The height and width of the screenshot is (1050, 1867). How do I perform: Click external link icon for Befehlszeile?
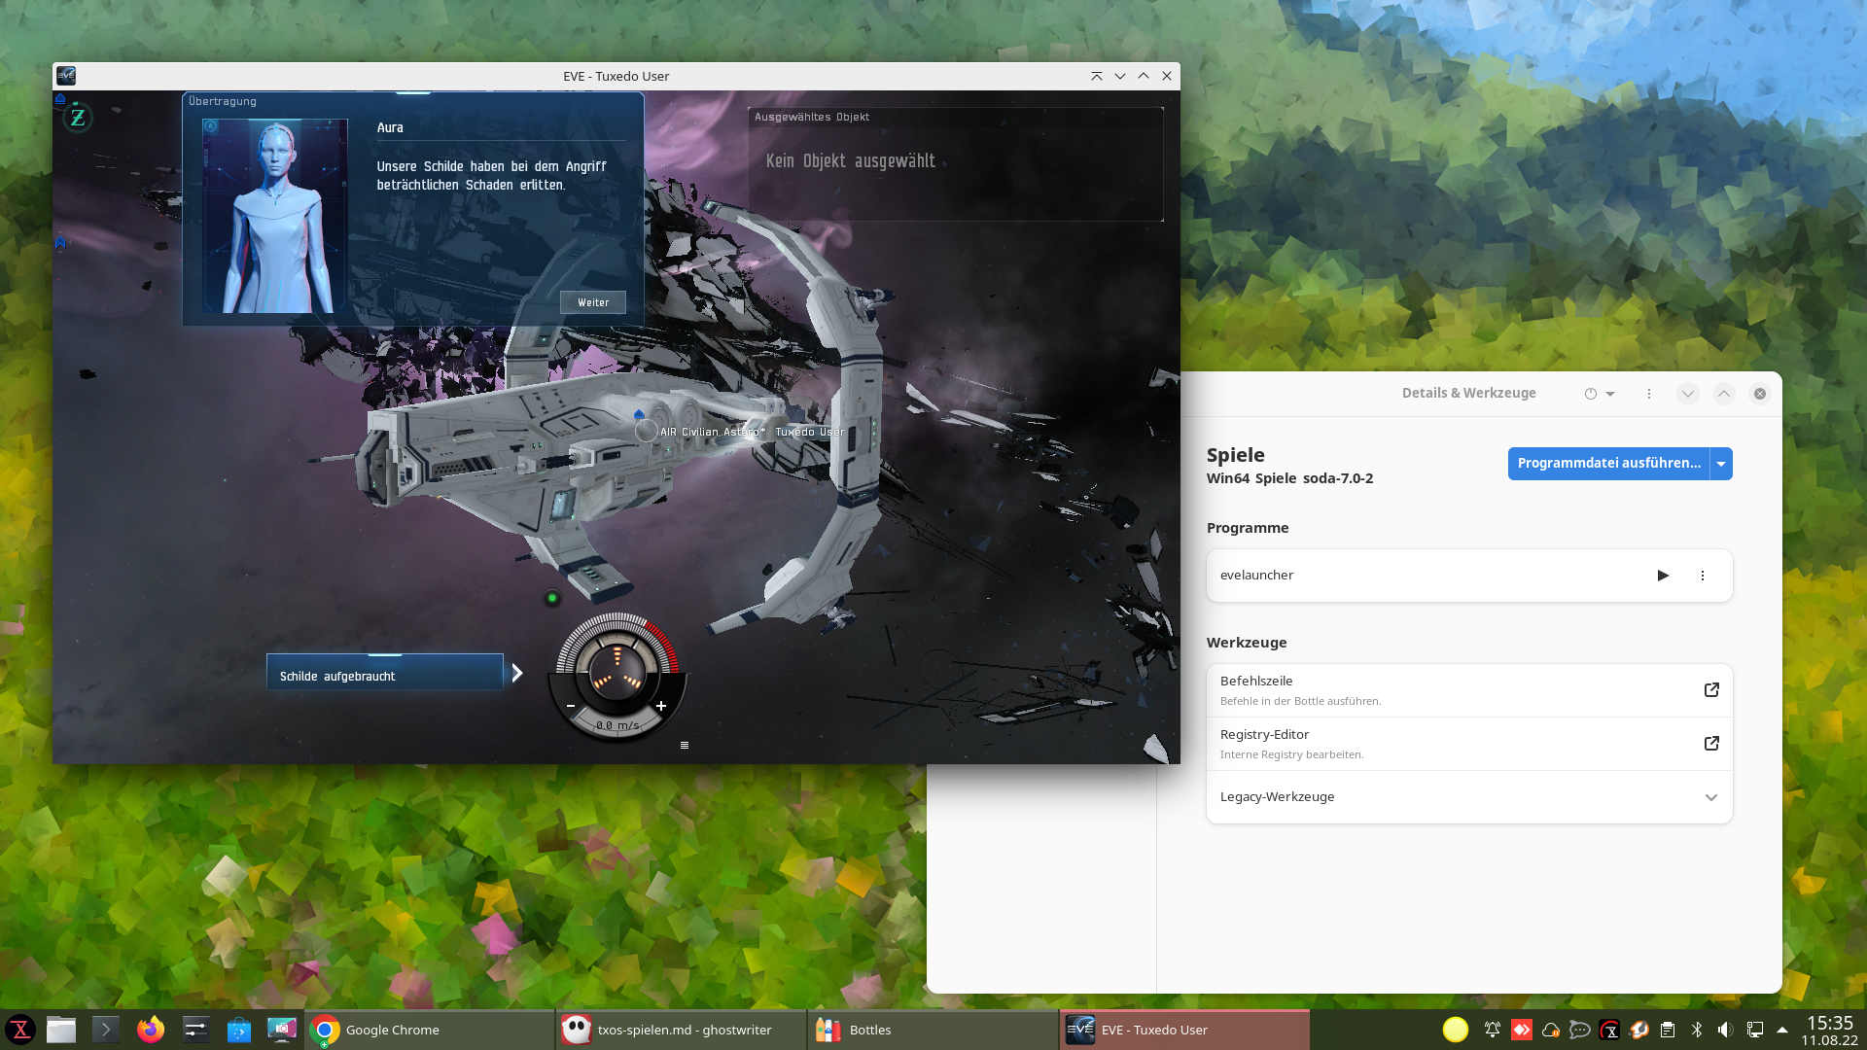tap(1711, 689)
